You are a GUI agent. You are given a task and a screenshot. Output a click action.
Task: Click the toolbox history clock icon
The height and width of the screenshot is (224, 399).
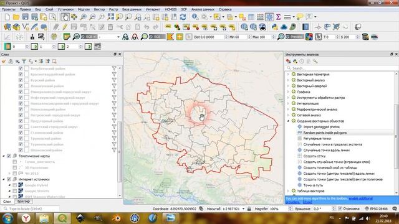[302, 61]
